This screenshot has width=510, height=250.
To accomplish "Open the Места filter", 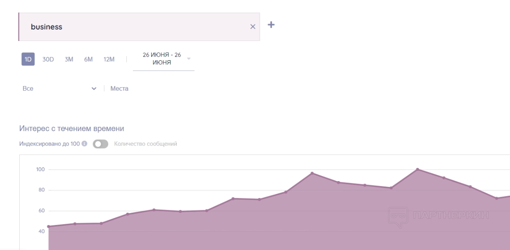I will click(119, 89).
